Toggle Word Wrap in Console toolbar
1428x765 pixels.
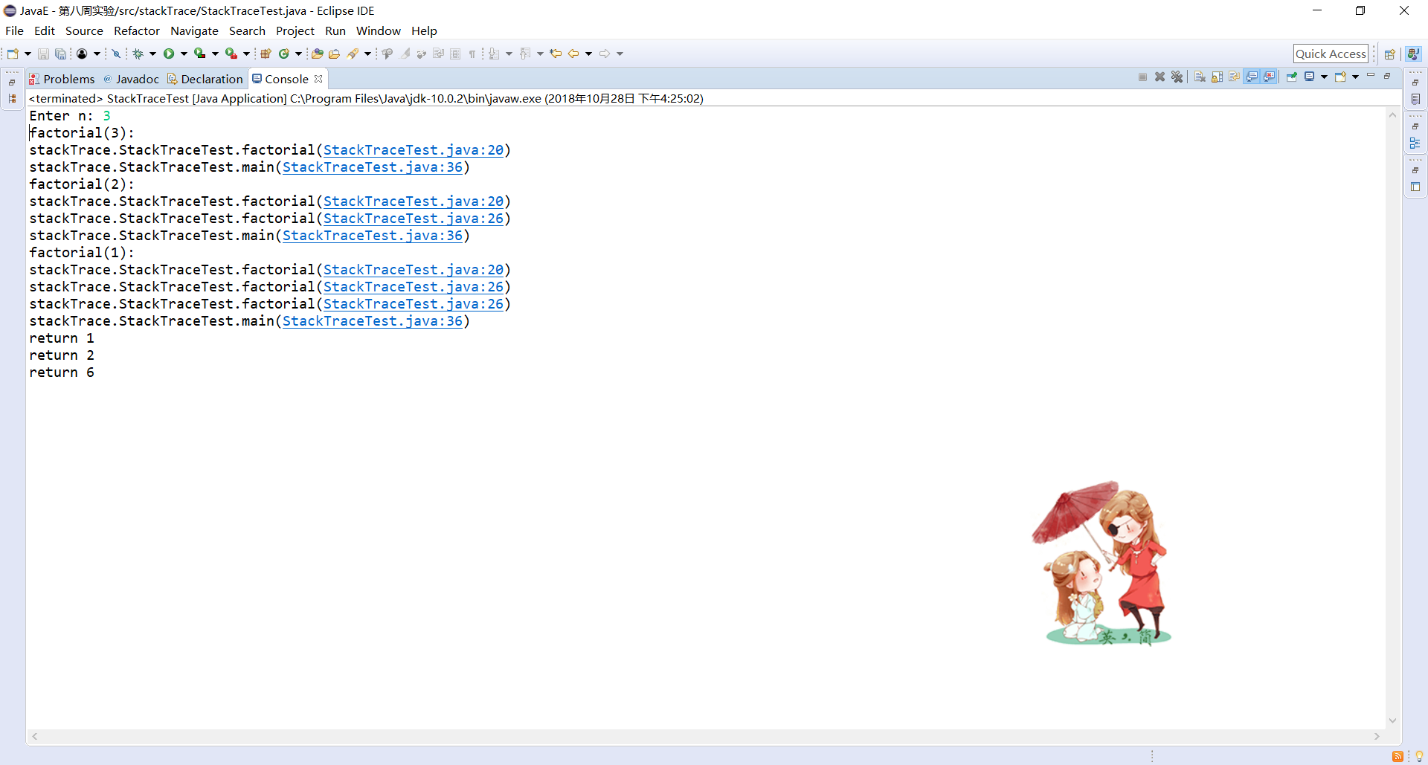[1235, 77]
